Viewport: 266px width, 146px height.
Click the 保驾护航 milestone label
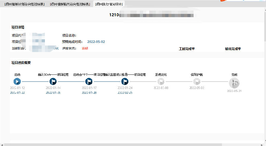[x=197, y=74]
